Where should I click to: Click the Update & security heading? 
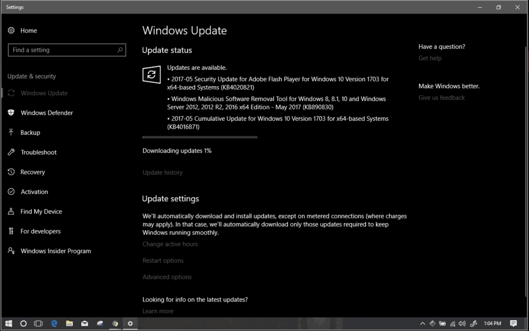pyautogui.click(x=31, y=76)
